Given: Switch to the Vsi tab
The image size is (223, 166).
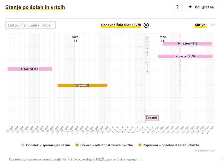Looking at the screenshot, I should point(213,25).
